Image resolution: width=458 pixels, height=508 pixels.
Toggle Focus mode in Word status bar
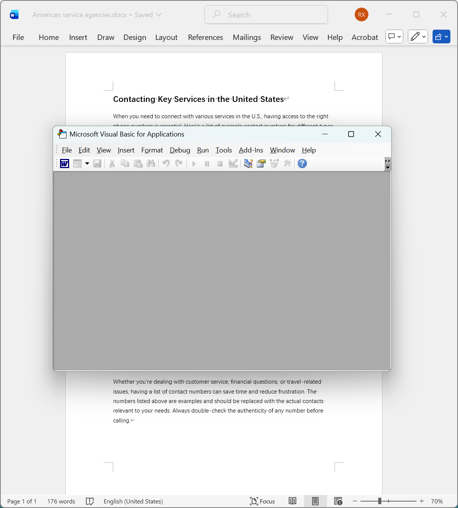point(262,501)
